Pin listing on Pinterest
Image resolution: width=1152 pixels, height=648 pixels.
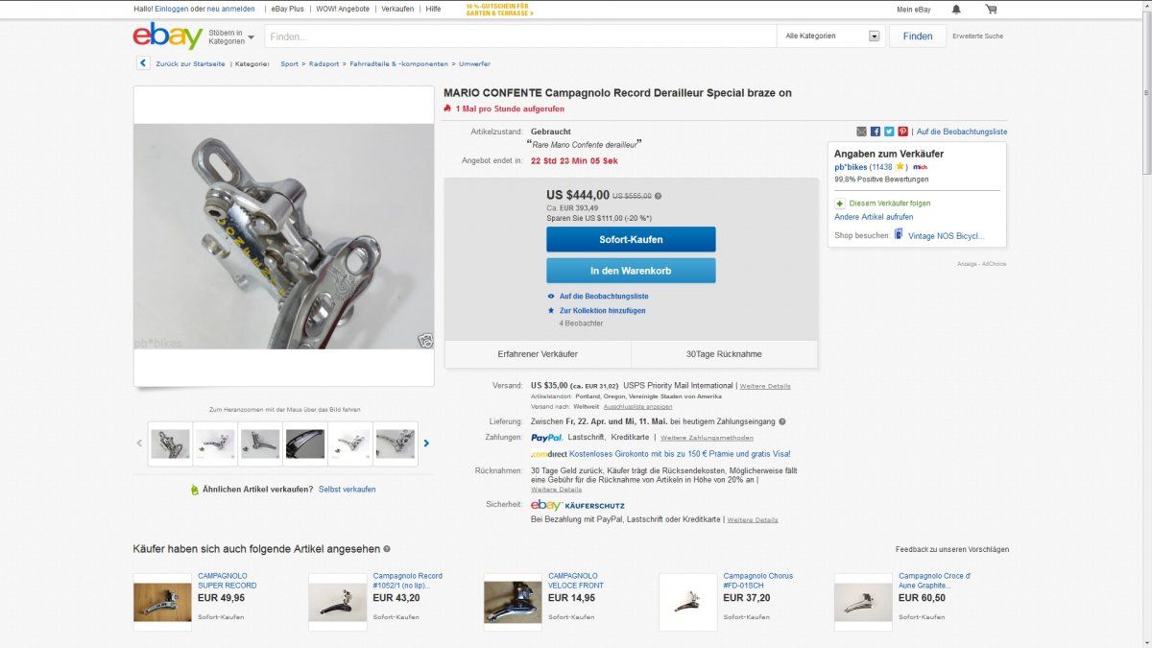click(903, 132)
